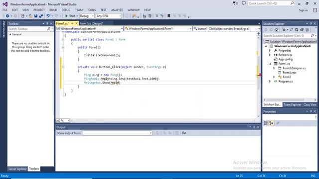Image resolution: width=319 pixels, height=179 pixels.
Task: Collapse the Form1 class code region
Action: coord(63,40)
